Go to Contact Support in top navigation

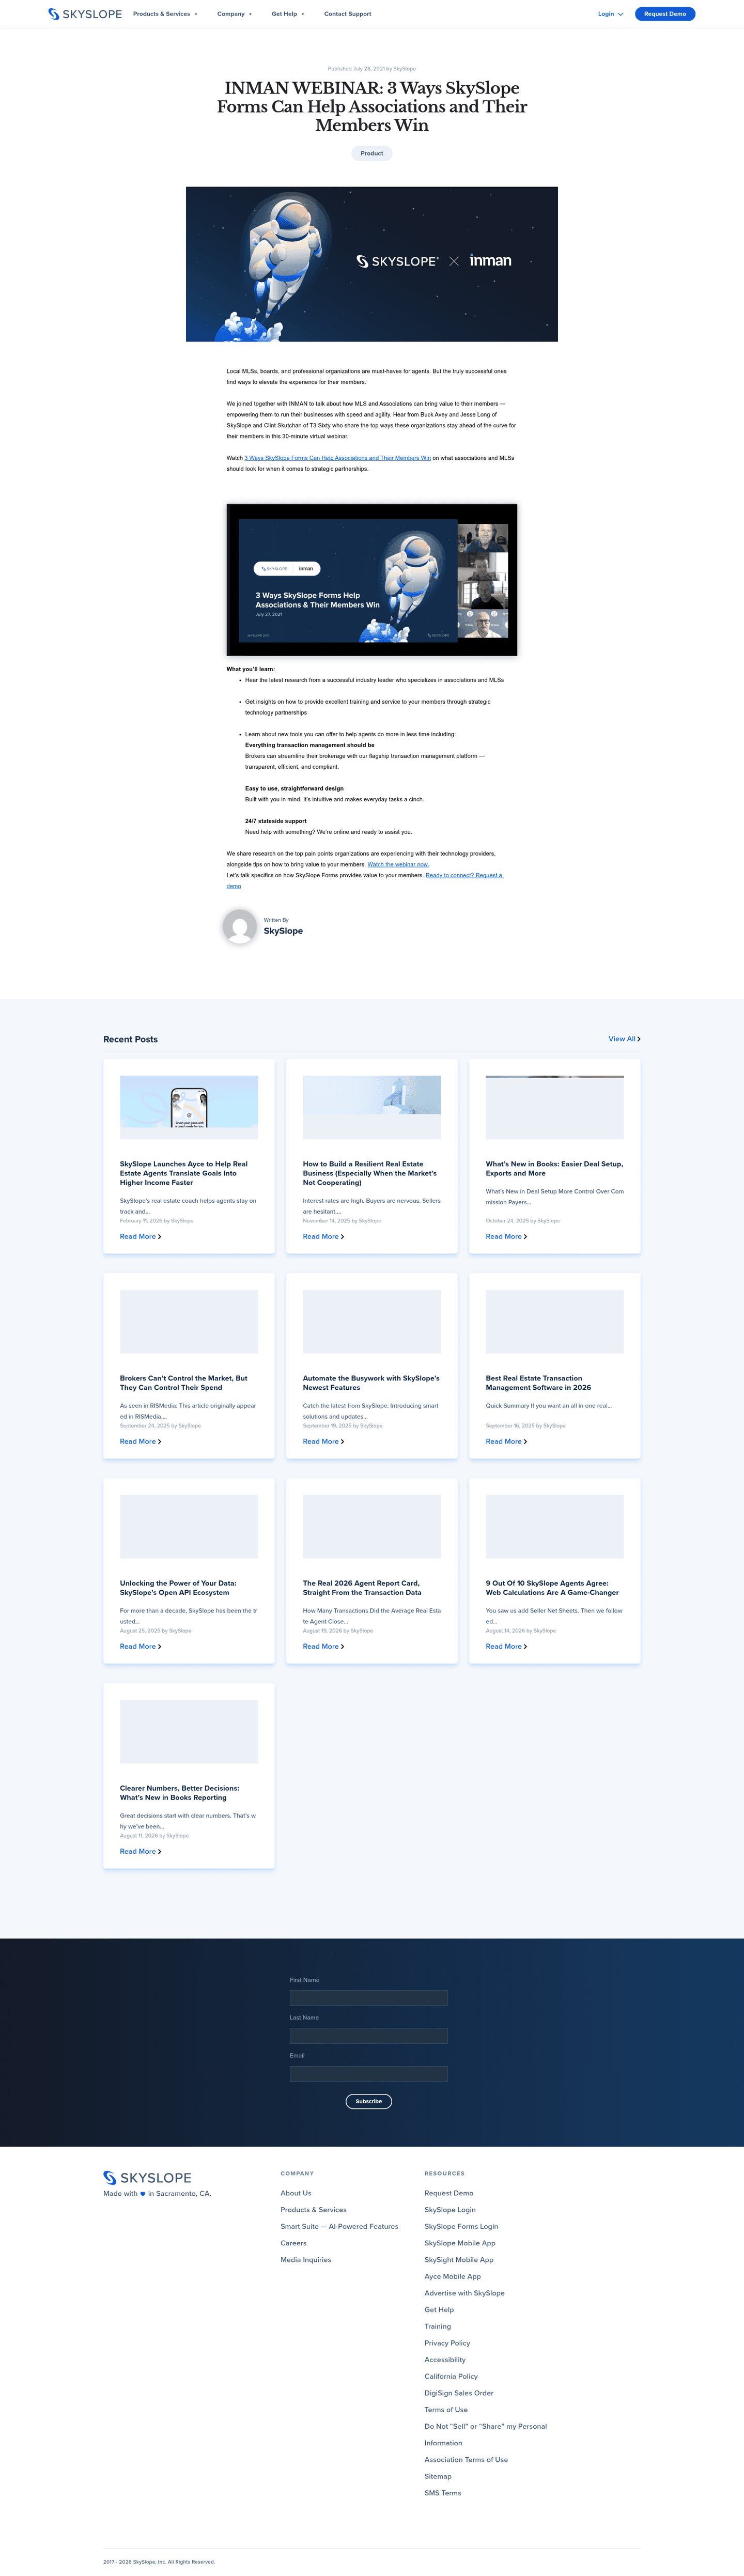347,14
